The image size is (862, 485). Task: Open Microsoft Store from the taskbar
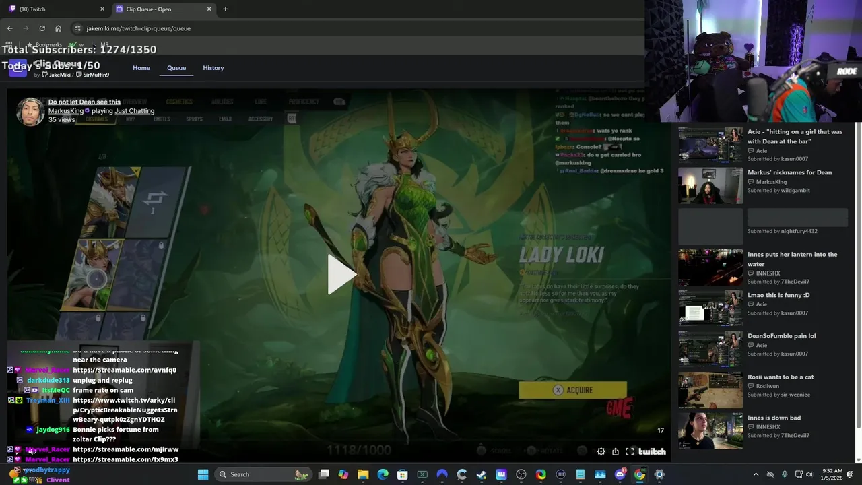click(403, 474)
